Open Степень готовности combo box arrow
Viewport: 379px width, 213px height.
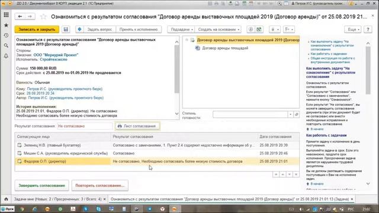tap(291, 114)
